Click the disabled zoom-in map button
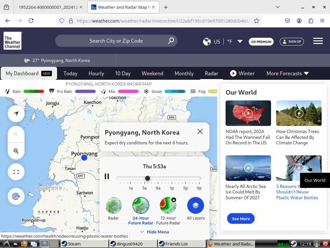 pyautogui.click(x=16, y=134)
